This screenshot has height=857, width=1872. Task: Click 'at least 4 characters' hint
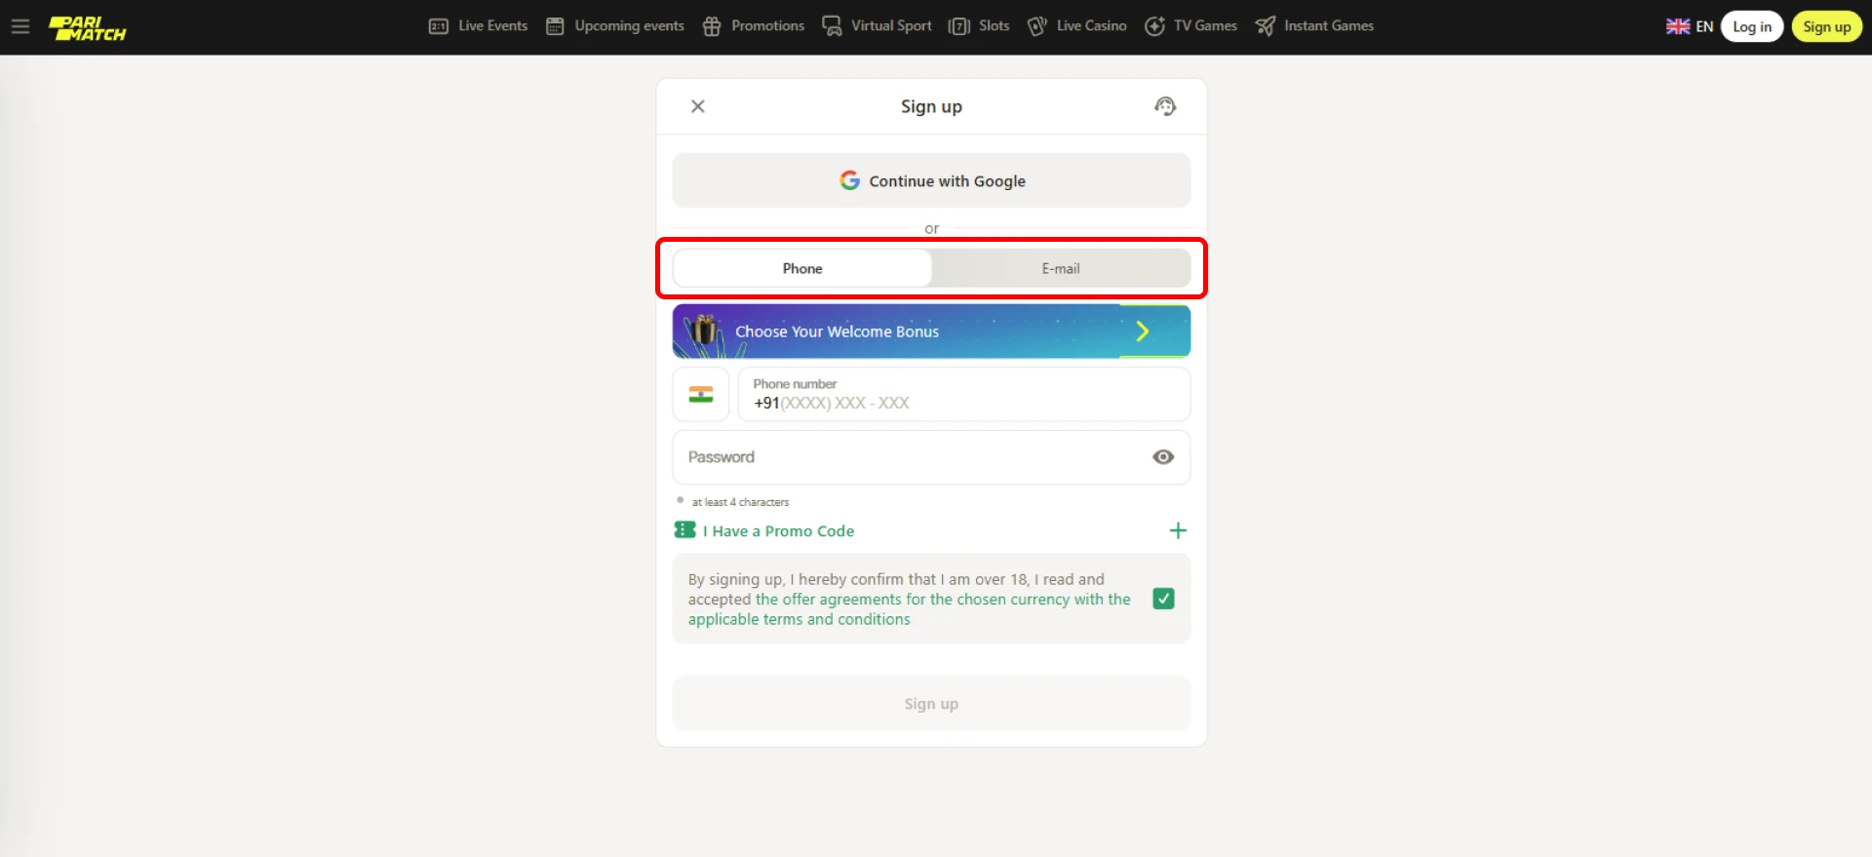[x=740, y=502]
